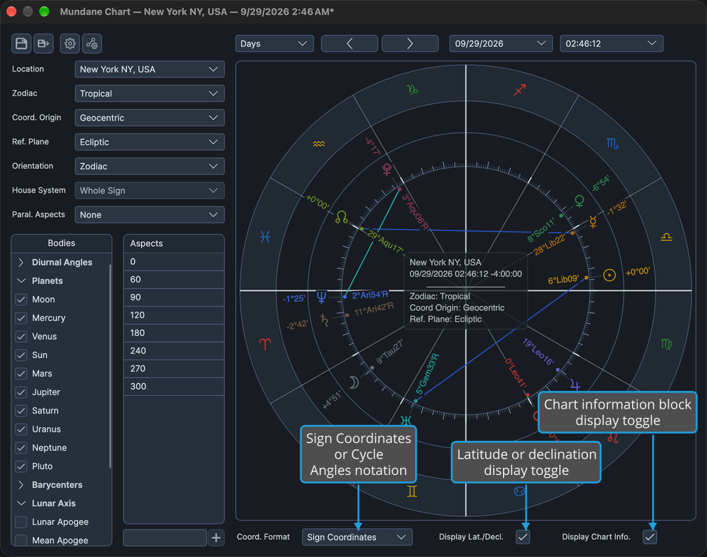Screen dimensions: 707x557
Task: Open the Days time step dropdown
Action: point(274,44)
